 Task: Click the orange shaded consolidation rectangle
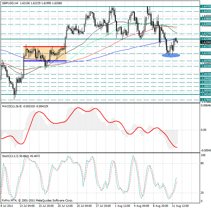[x=45, y=54]
